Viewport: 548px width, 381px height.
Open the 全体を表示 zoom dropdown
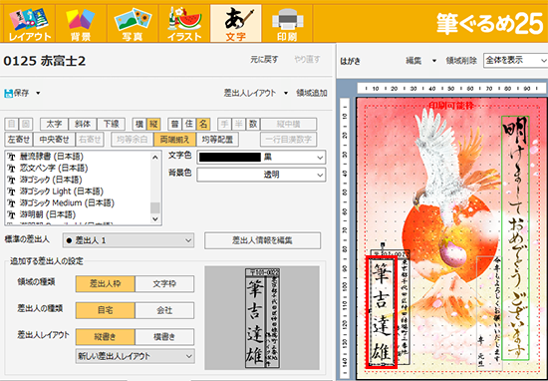tap(515, 61)
